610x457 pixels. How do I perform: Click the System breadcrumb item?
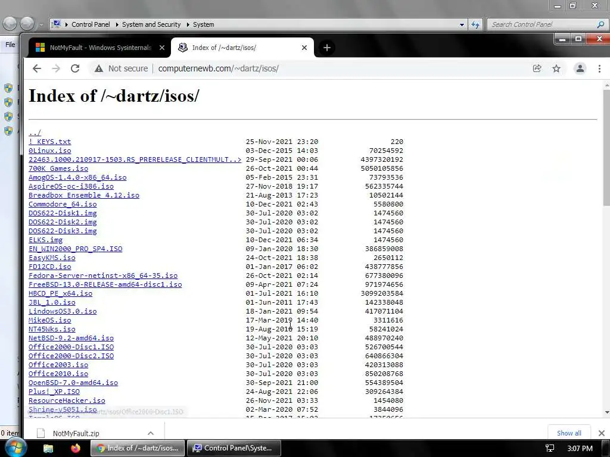tap(204, 24)
